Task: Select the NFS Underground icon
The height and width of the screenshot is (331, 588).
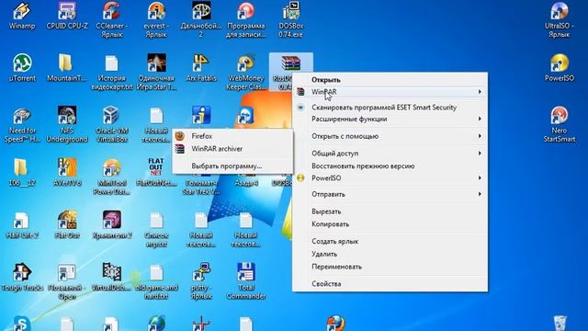Action: (x=67, y=125)
